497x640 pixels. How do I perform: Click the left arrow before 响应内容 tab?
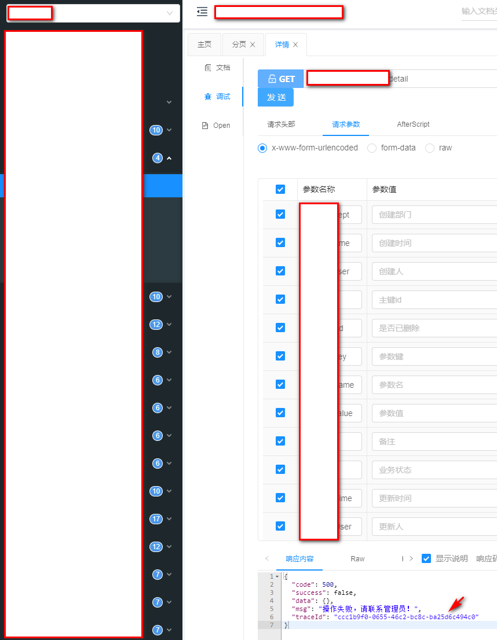pyautogui.click(x=266, y=558)
